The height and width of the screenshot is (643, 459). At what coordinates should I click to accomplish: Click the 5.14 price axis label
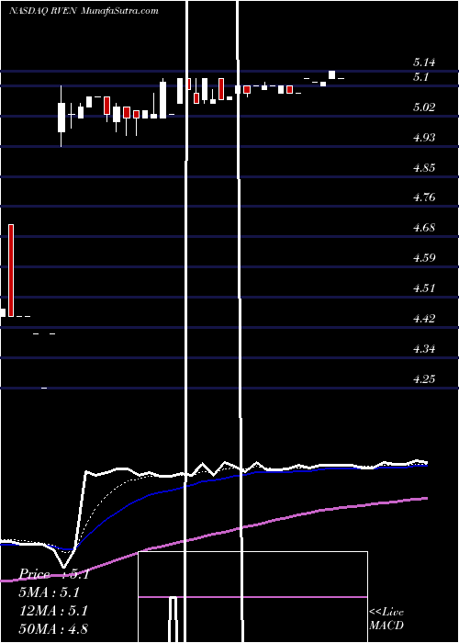tap(424, 62)
